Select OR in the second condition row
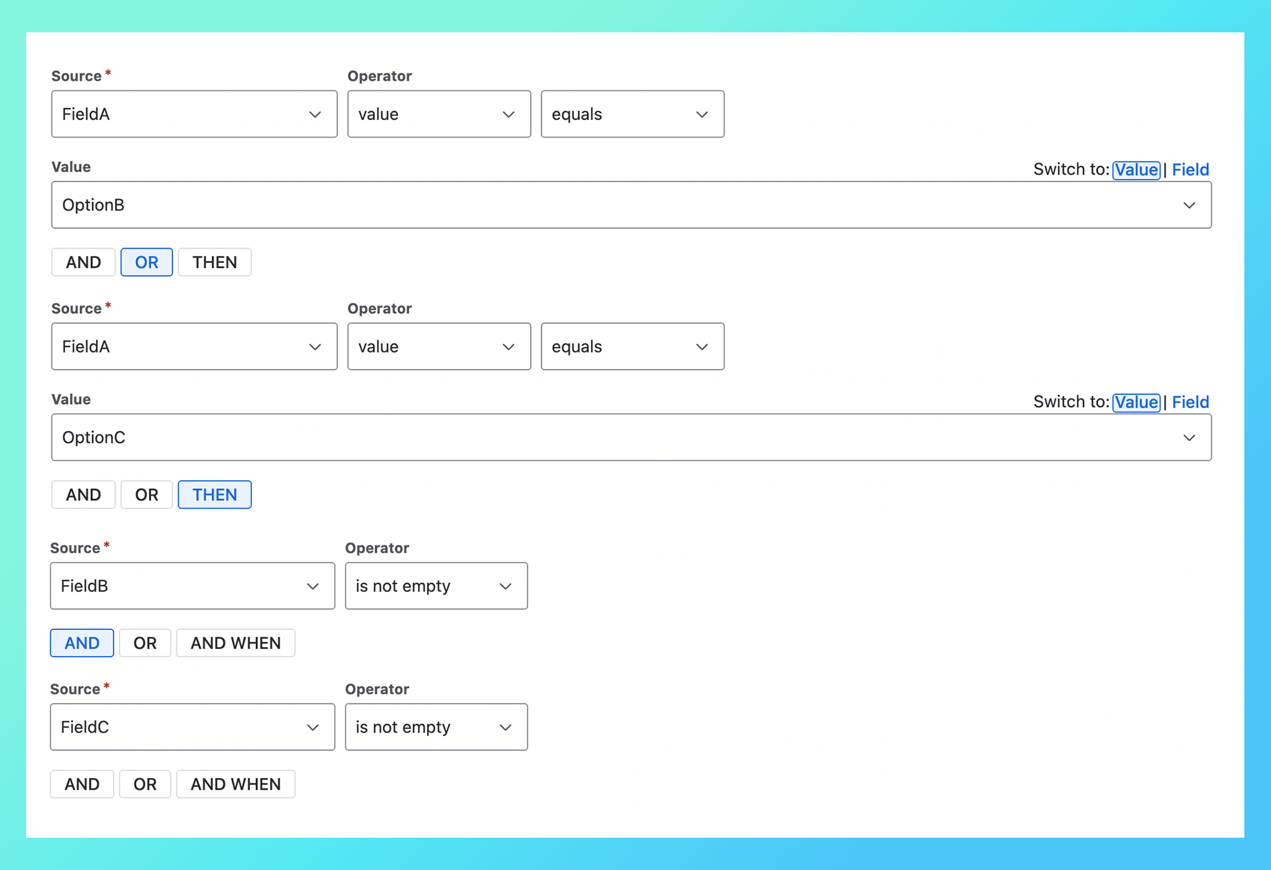The width and height of the screenshot is (1271, 870). (146, 494)
